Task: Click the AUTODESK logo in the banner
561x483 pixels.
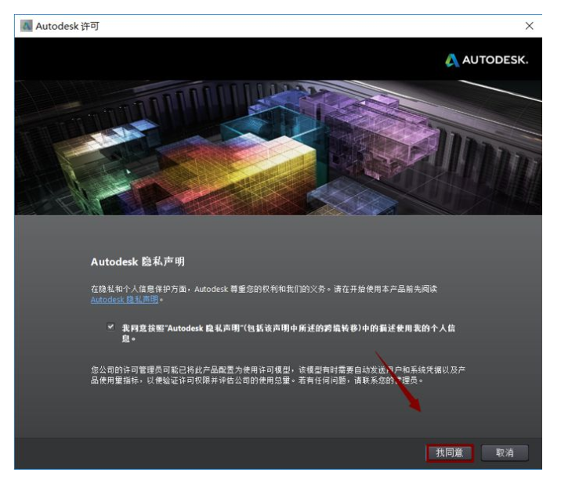Action: coord(487,60)
